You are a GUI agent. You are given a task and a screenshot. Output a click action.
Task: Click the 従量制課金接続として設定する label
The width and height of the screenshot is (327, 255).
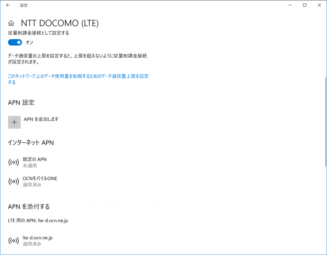38,33
